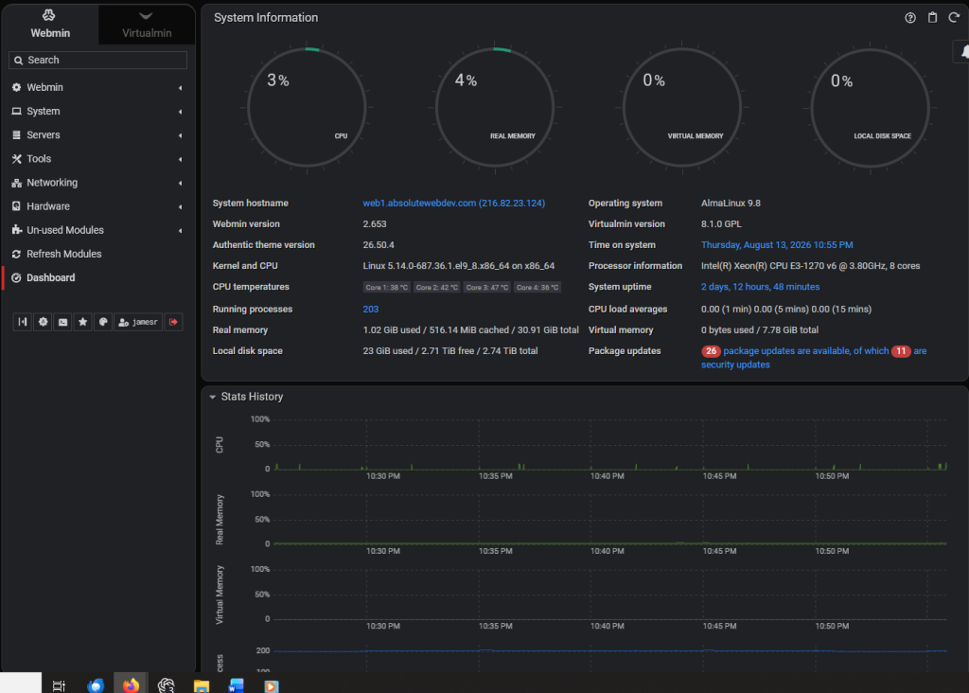Viewport: 969px width, 693px height.
Task: Click the Search input field
Action: [x=97, y=60]
